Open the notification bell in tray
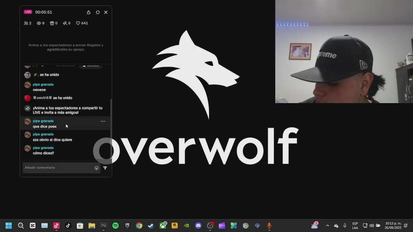The width and height of the screenshot is (413, 232). pyautogui.click(x=406, y=226)
